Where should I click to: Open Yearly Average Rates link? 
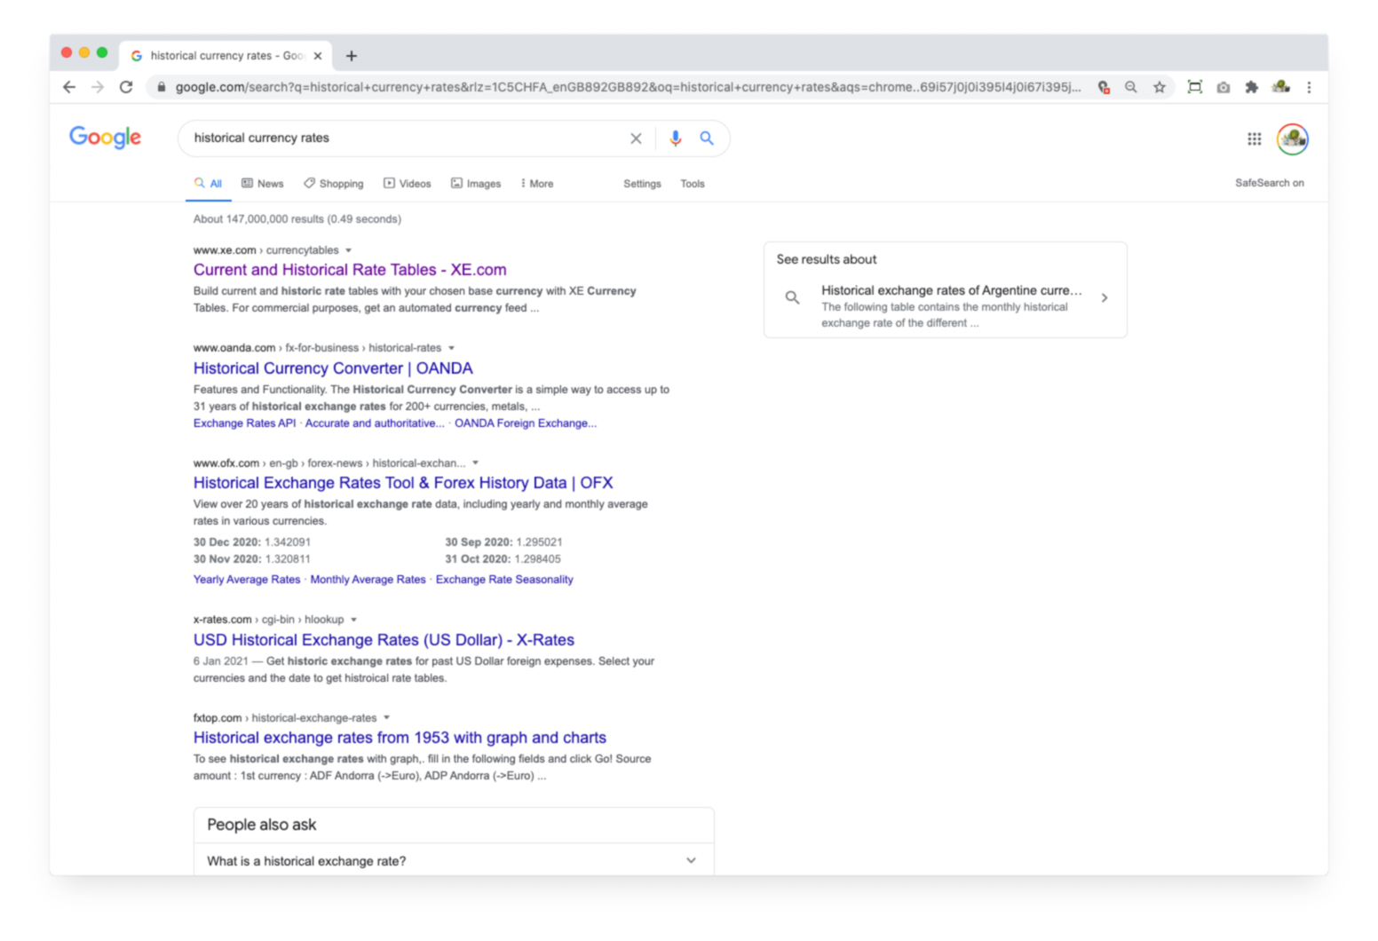pos(247,580)
